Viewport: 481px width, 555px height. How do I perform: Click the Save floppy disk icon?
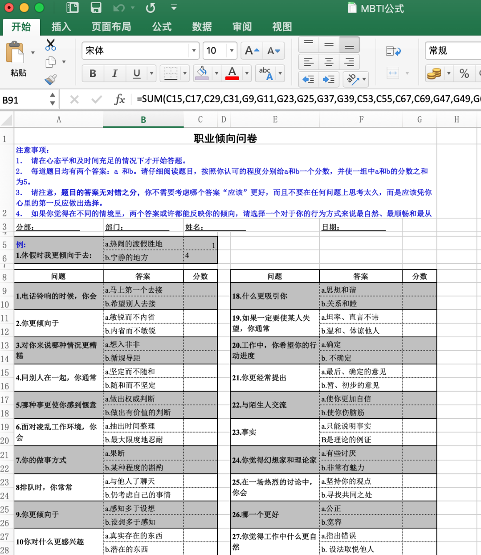(x=96, y=8)
